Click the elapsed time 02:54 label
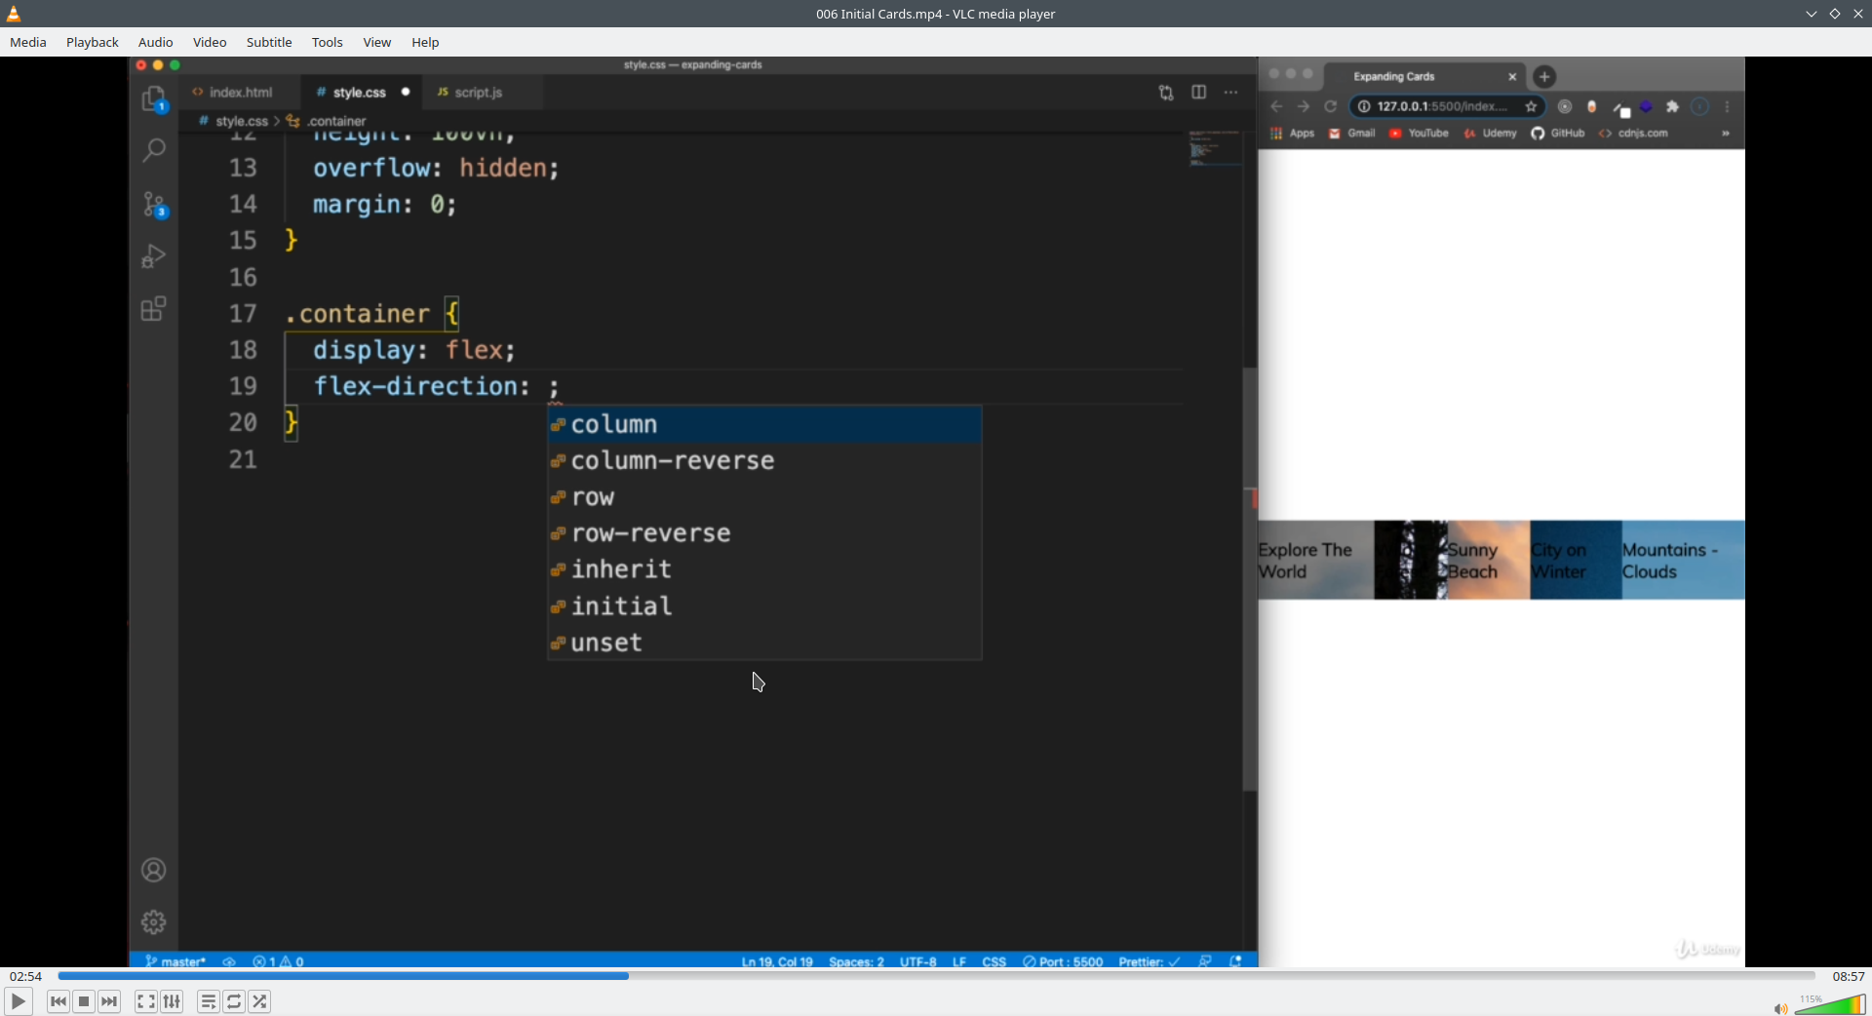The height and width of the screenshot is (1016, 1872). point(25,976)
